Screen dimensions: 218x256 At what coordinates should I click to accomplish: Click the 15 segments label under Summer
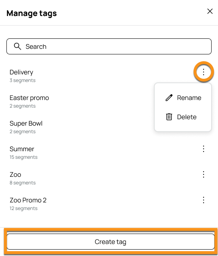coord(23,157)
